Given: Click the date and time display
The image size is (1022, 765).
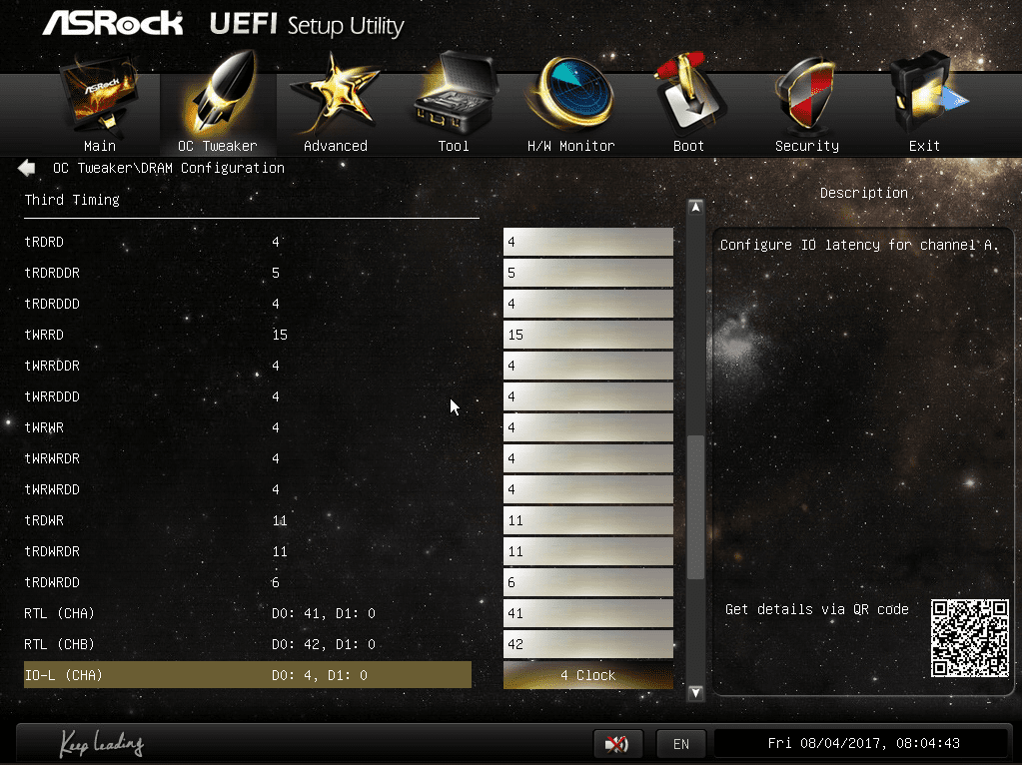Looking at the screenshot, I should 863,743.
